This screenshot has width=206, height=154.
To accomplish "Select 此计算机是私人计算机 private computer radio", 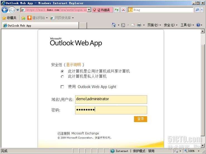I will tap(62, 77).
